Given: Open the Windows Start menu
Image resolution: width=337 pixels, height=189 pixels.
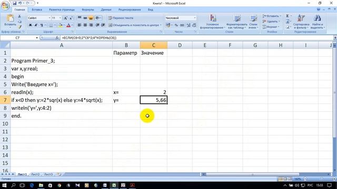Looking at the screenshot, I should pos(4,185).
